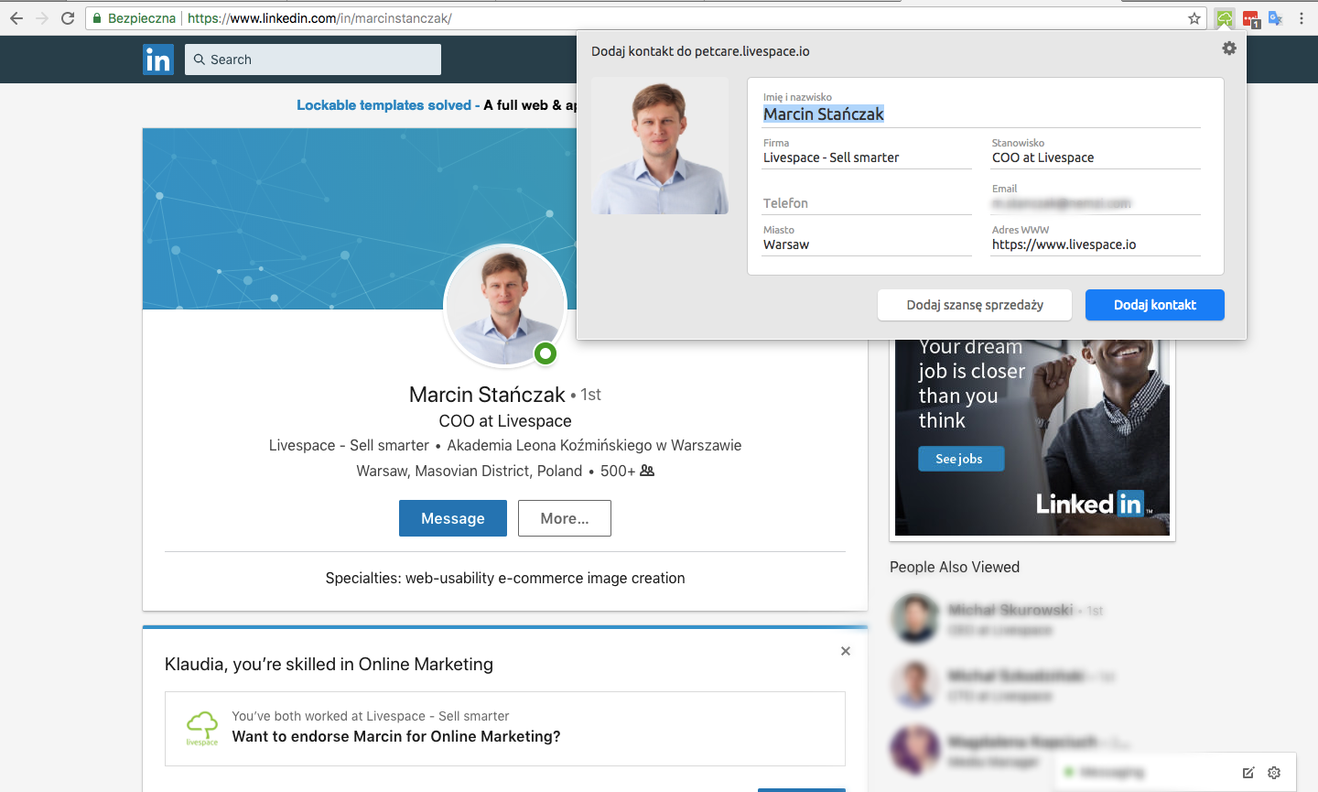This screenshot has width=1318, height=792.
Task: Reload the page with the refresh icon
Action: coord(68,18)
